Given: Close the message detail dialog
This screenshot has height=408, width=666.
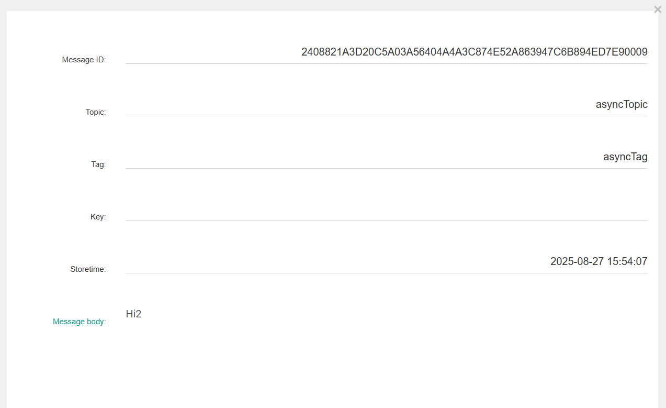Looking at the screenshot, I should click(658, 9).
